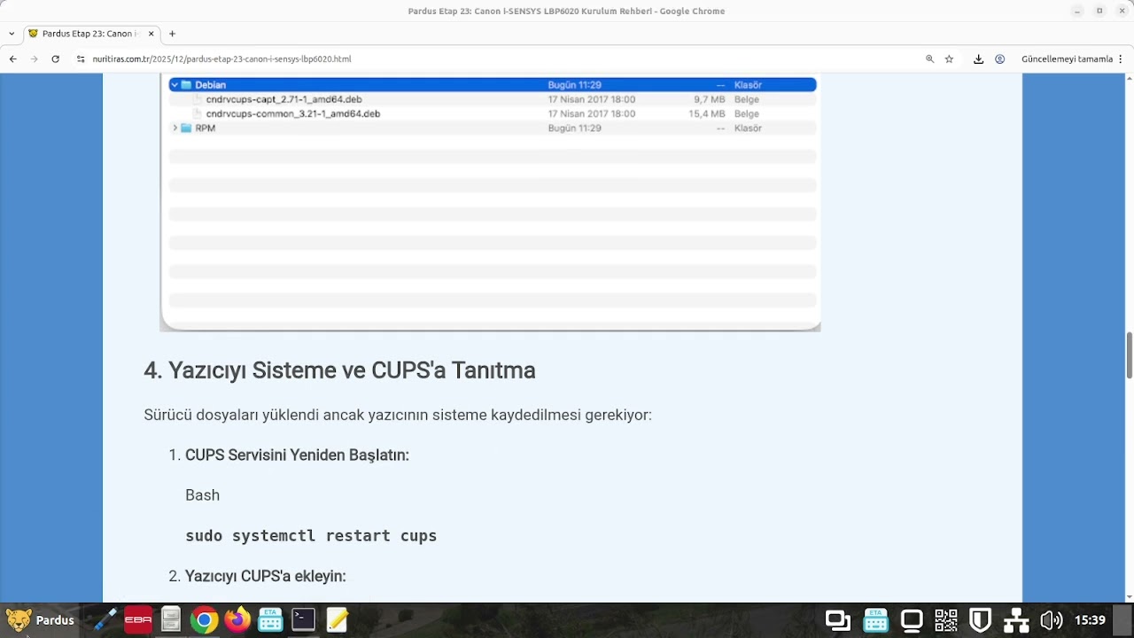Open the notes app with pencil icon
Image resolution: width=1134 pixels, height=638 pixels.
pyautogui.click(x=337, y=620)
